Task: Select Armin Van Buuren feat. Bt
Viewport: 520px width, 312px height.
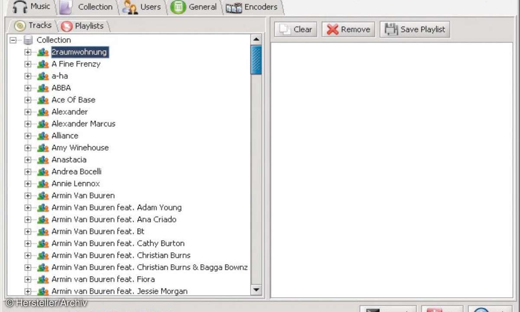Action: [x=98, y=231]
